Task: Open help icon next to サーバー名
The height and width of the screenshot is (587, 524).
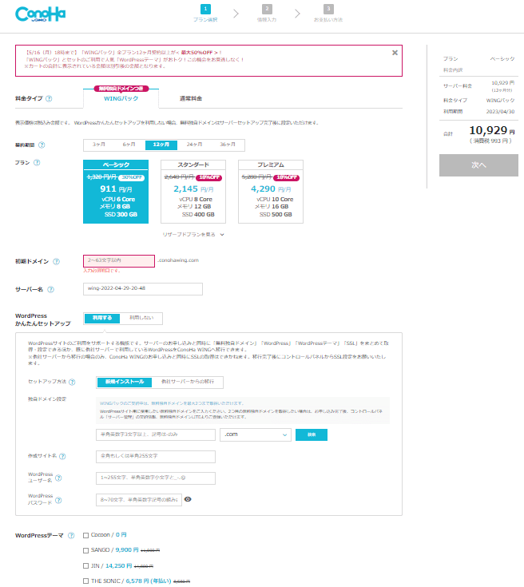Action: pyautogui.click(x=50, y=289)
